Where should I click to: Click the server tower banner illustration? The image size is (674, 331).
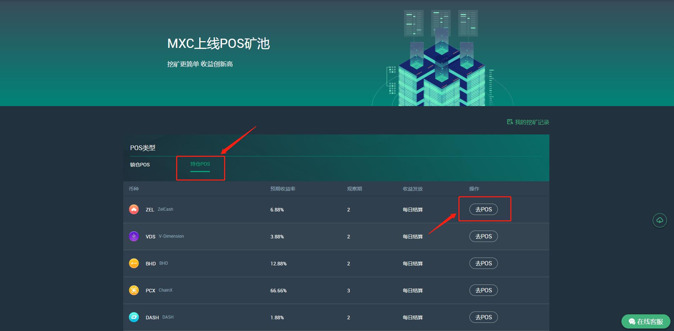(442, 58)
